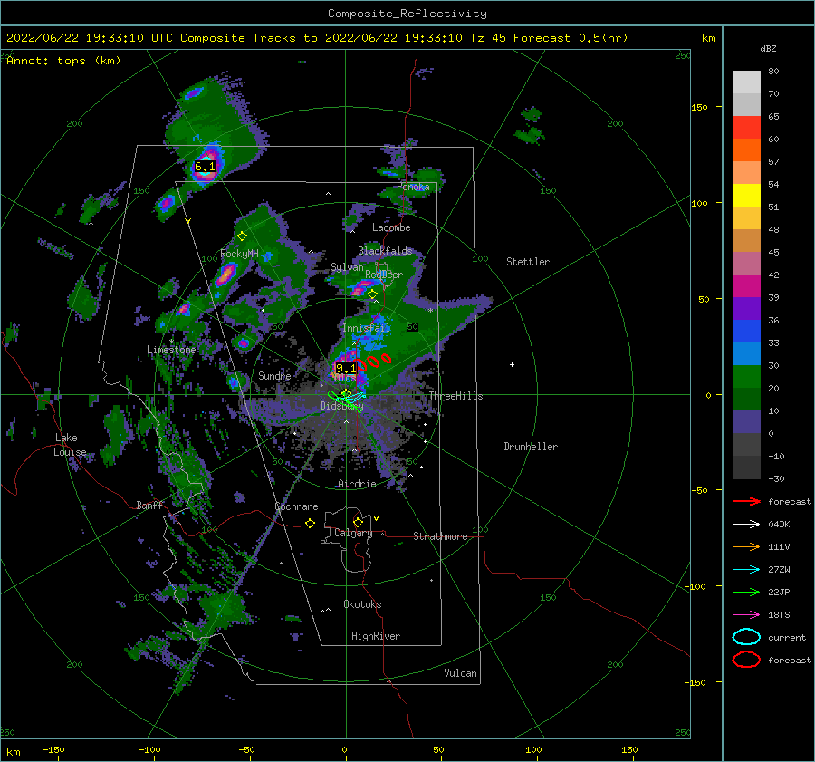The width and height of the screenshot is (815, 762).
Task: Click the yellow diamond marker near RockyMH
Action: click(242, 236)
